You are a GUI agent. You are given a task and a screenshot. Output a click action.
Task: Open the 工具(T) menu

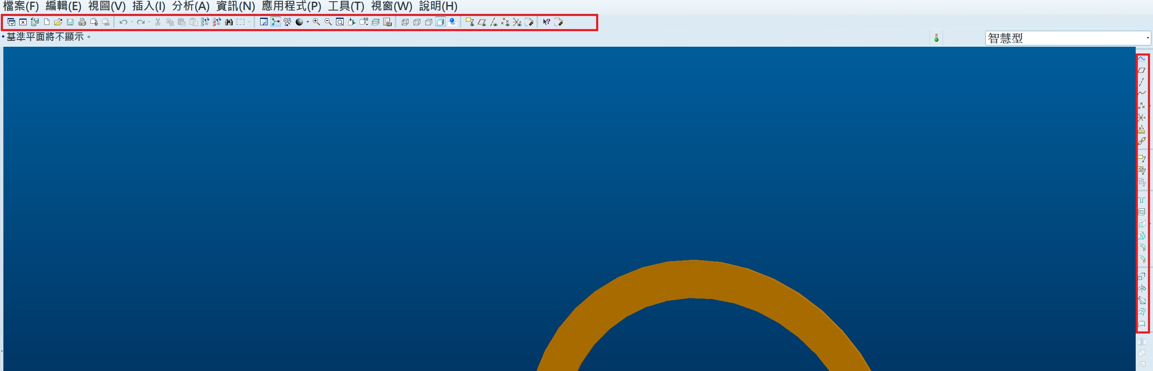click(x=346, y=6)
